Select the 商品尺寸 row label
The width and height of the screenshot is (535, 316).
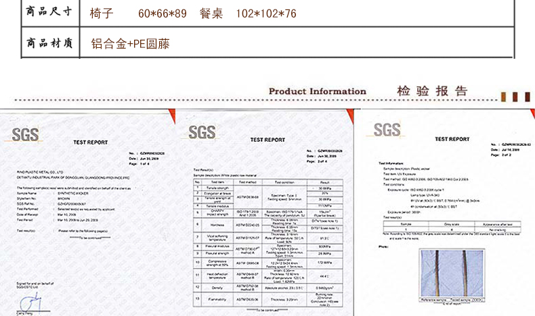click(49, 12)
